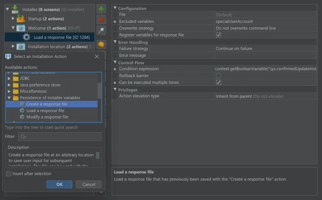Click the JDBC folder icon
322x200 pixels.
click(16, 78)
